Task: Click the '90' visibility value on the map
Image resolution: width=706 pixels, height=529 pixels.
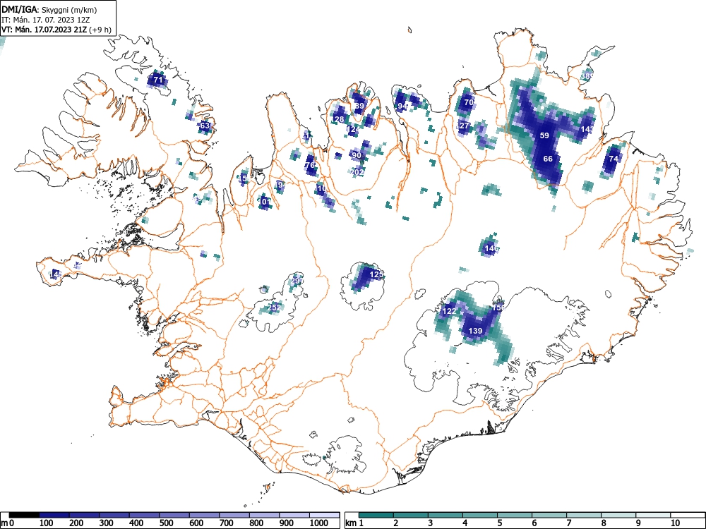Action: click(357, 156)
